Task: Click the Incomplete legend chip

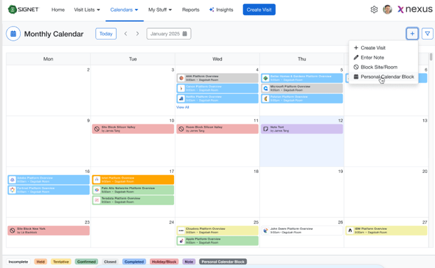Action: [18, 262]
